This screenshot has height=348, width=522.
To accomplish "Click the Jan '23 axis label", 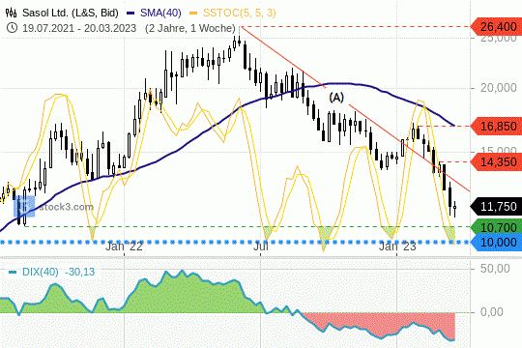I will point(397,246).
